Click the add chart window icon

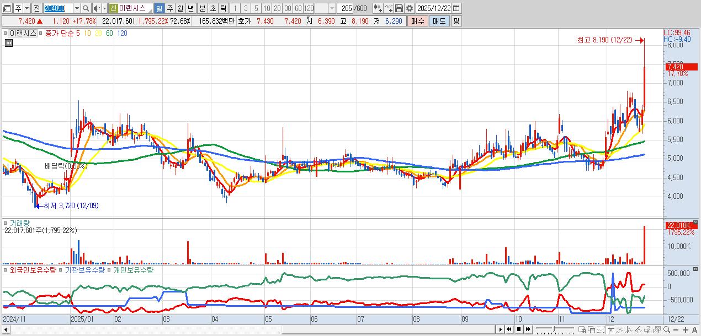click(x=582, y=329)
